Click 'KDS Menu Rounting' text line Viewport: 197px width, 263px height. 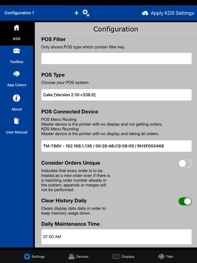click(60, 129)
